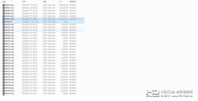Click the file icon of 00106.m2ts
Image resolution: width=198 pixels, height=101 pixels.
tap(4, 36)
